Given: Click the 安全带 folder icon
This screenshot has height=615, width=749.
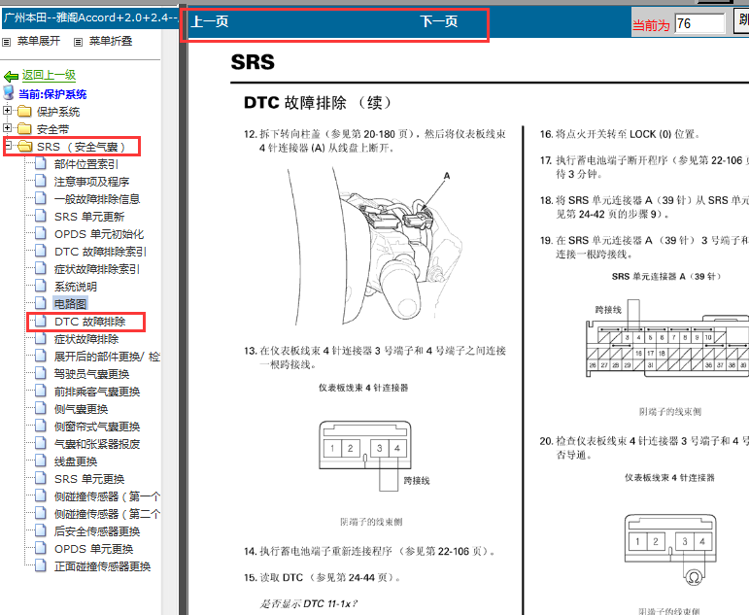Looking at the screenshot, I should pos(24,128).
